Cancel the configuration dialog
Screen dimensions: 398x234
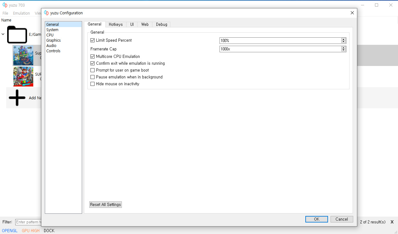click(342, 219)
